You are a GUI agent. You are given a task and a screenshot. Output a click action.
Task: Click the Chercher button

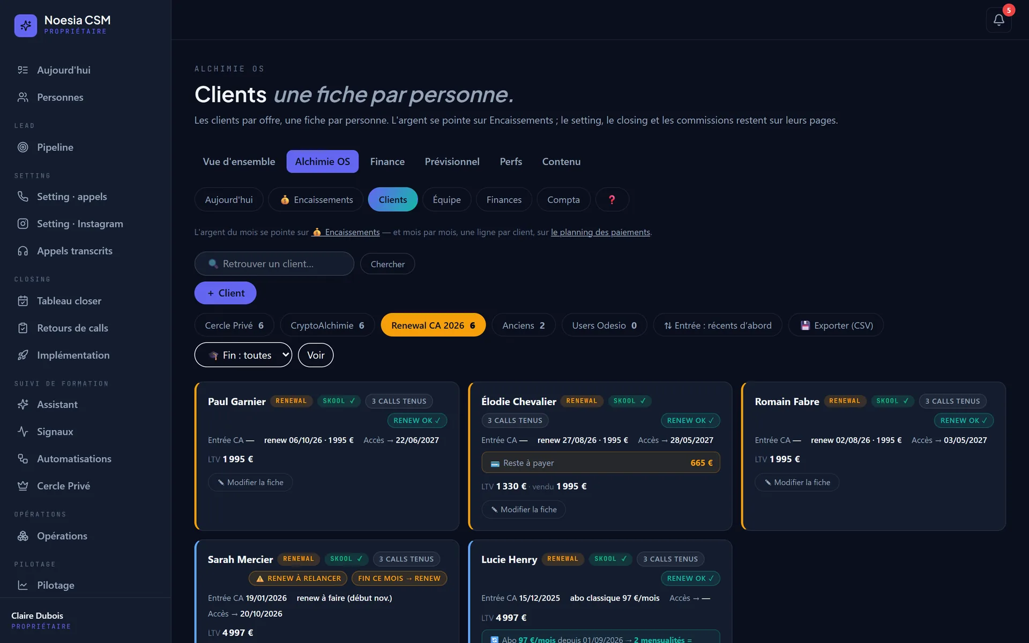tap(387, 264)
